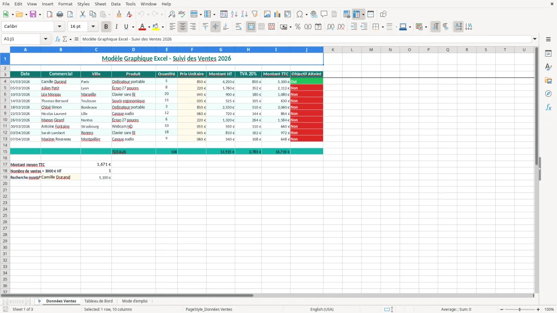Increase the indent
Viewport: 557px width, 313px height.
(x=354, y=27)
